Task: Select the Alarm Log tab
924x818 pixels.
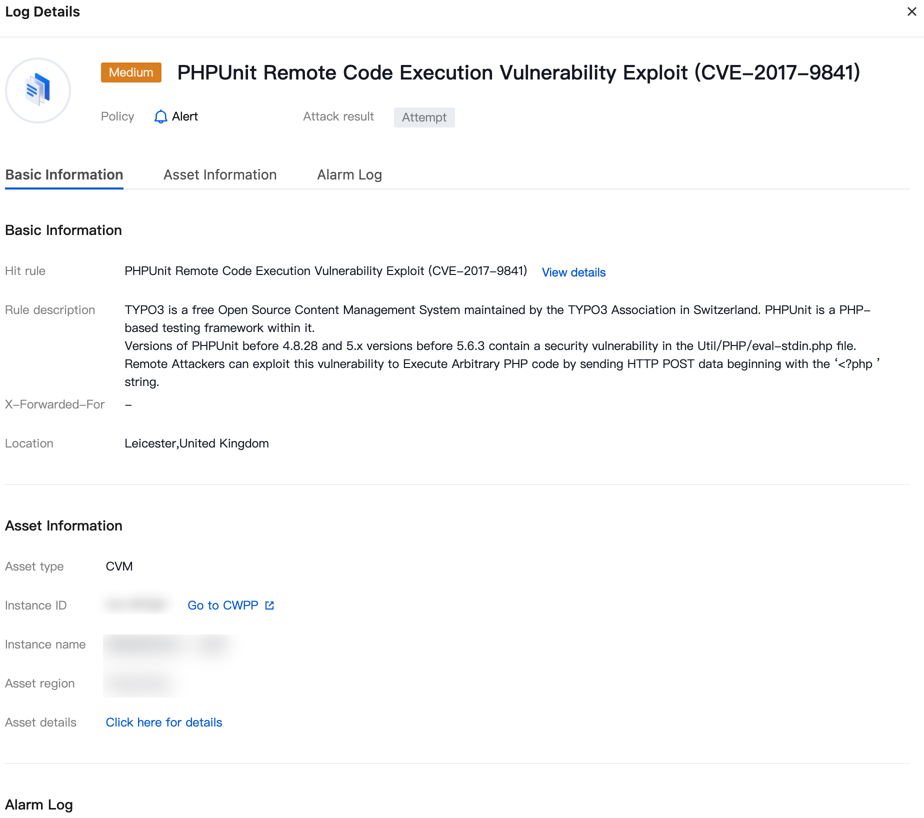Action: tap(349, 174)
